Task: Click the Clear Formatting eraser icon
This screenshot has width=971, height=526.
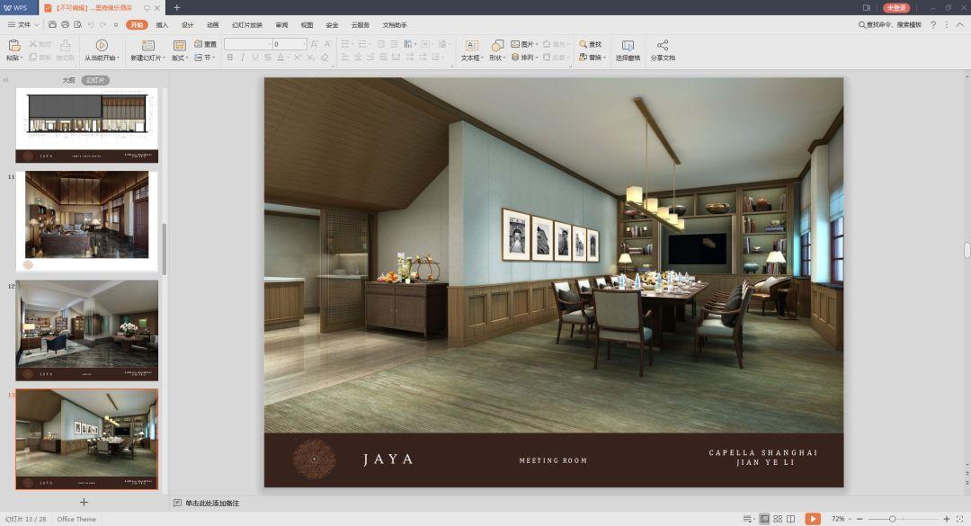Action: pyautogui.click(x=325, y=57)
